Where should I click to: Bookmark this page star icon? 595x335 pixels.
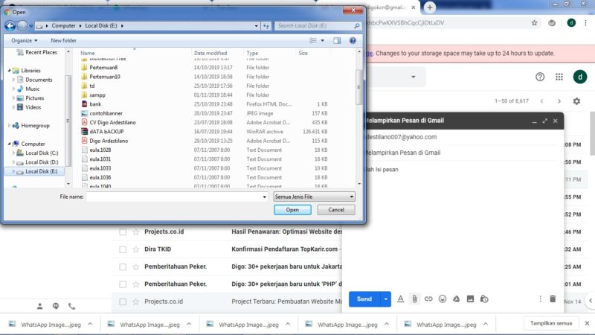[x=534, y=23]
